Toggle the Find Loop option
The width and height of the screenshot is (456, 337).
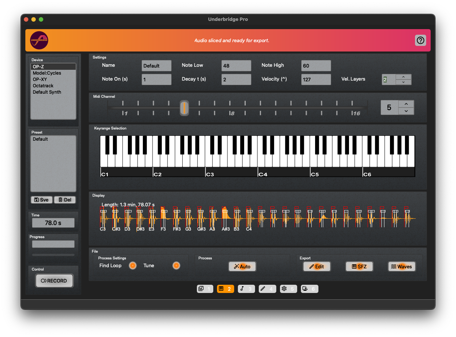pyautogui.click(x=132, y=266)
